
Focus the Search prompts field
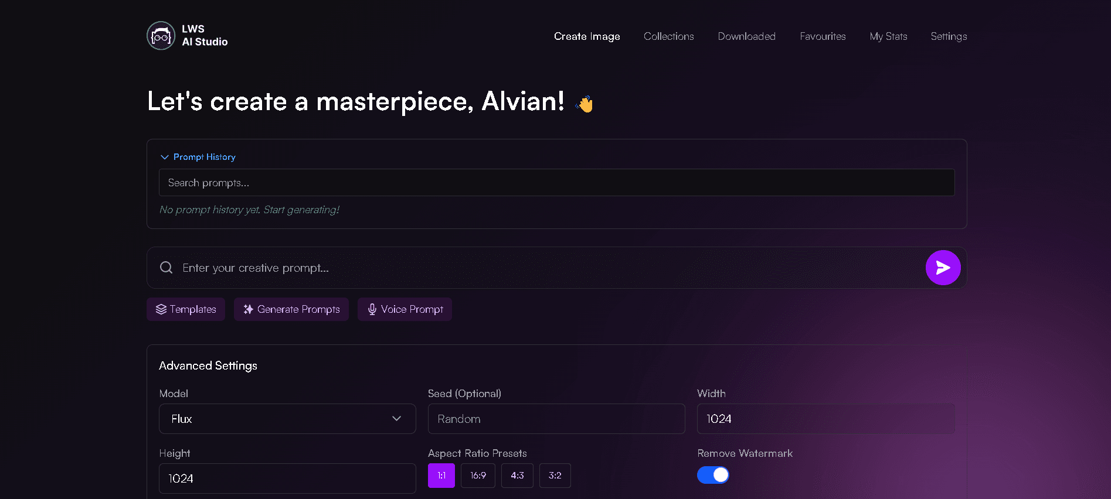click(x=557, y=183)
